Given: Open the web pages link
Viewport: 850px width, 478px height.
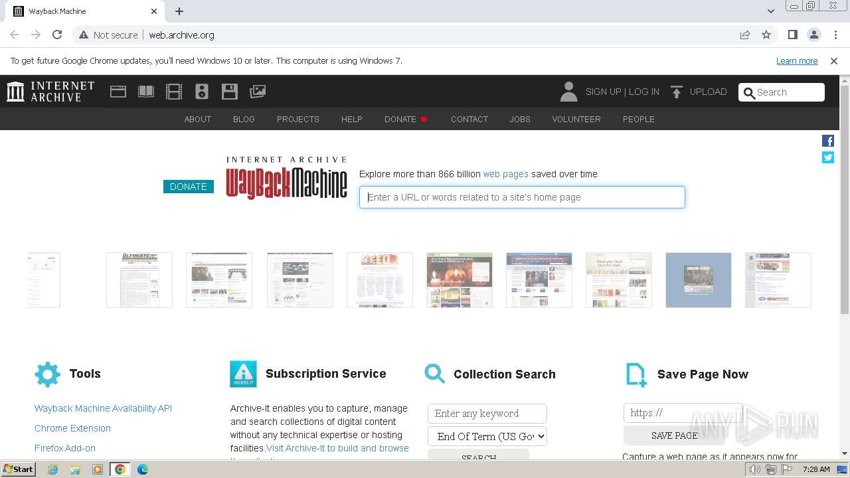Looking at the screenshot, I should click(x=506, y=174).
